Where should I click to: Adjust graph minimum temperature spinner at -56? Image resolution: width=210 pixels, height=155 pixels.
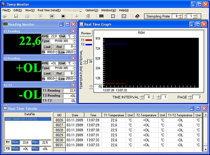point(91,86)
